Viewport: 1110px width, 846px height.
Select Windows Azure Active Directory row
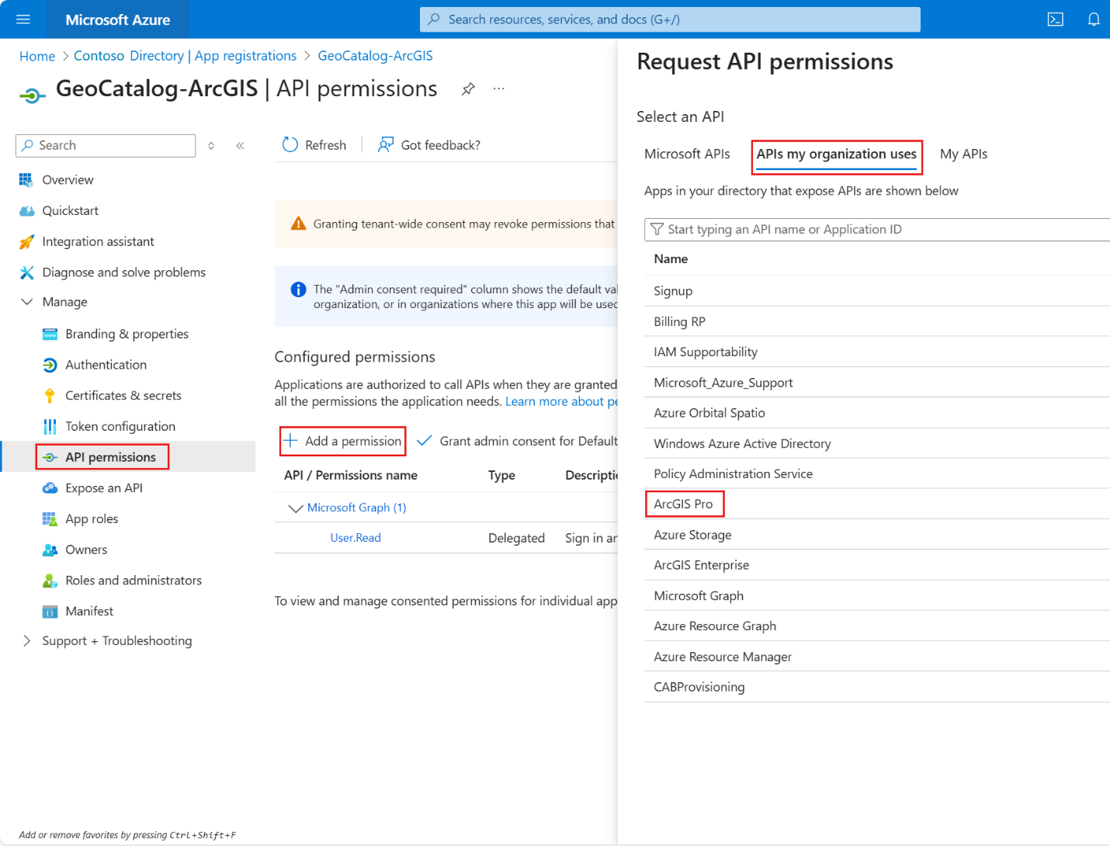pos(877,443)
